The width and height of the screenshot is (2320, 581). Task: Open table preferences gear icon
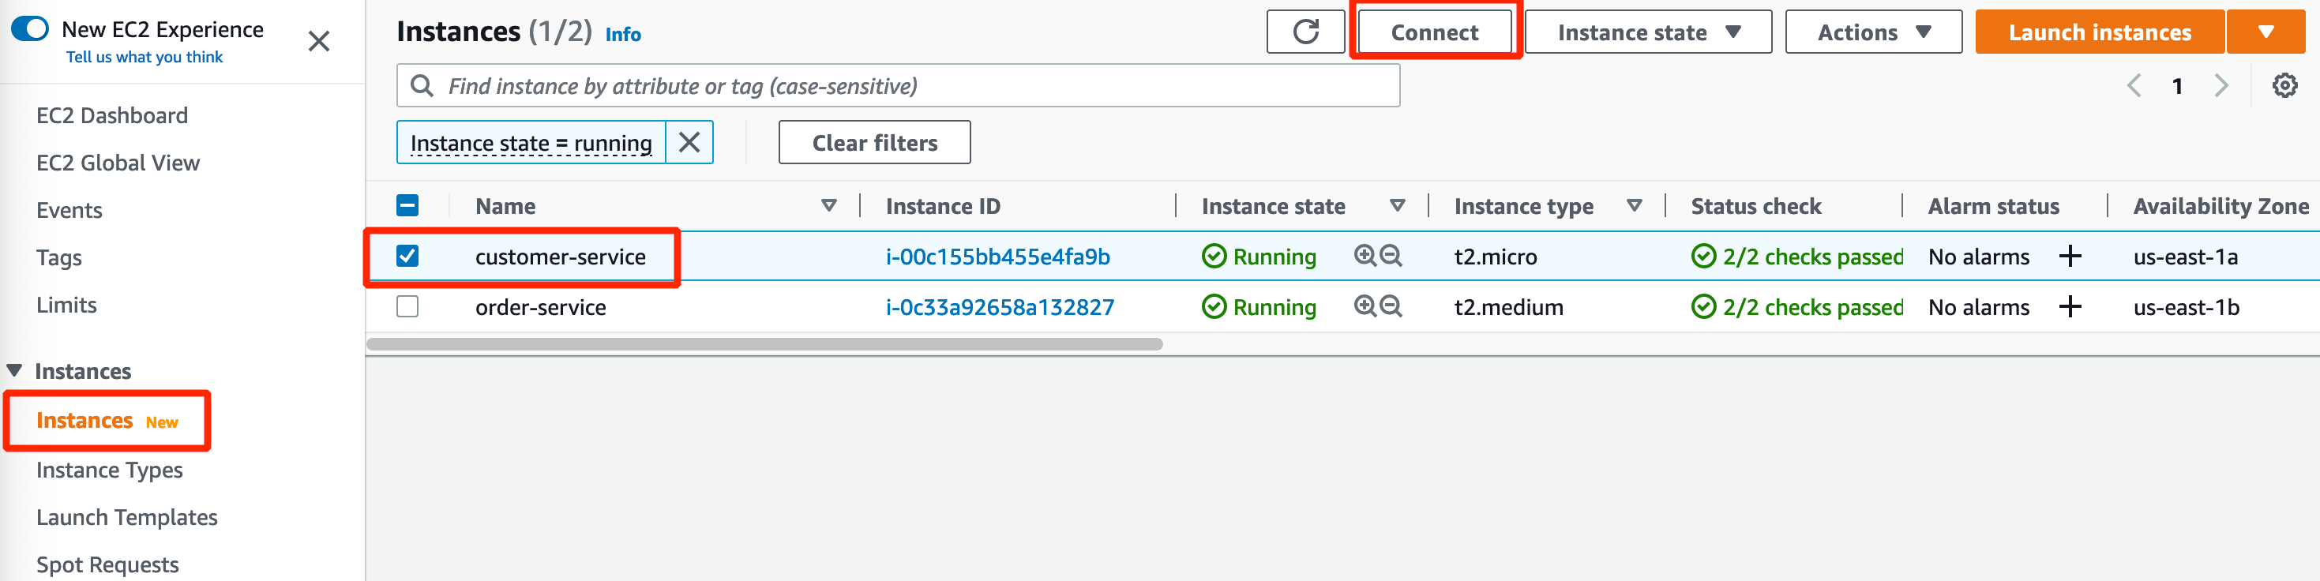tap(2284, 85)
